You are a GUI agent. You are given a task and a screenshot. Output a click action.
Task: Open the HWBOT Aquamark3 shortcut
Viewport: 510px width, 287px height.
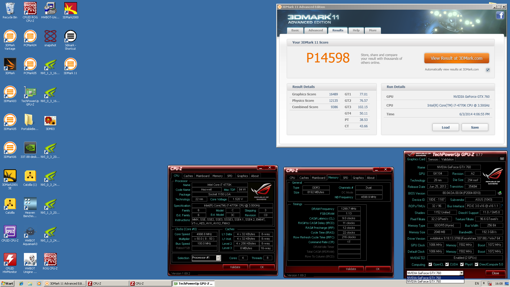pyautogui.click(x=30, y=235)
